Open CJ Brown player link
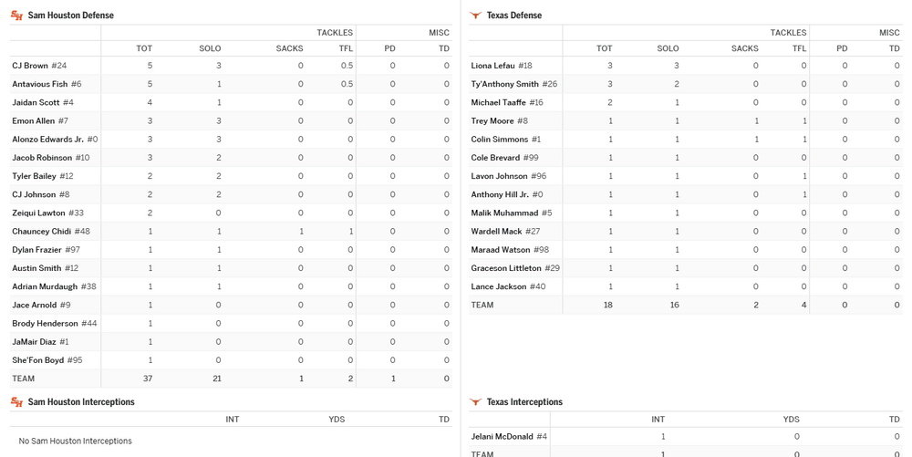The width and height of the screenshot is (912, 457). click(30, 66)
